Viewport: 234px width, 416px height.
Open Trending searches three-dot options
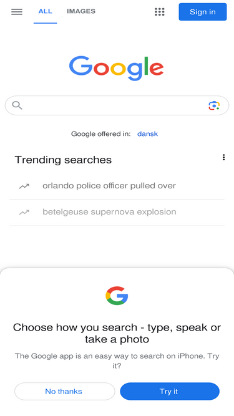point(223,157)
